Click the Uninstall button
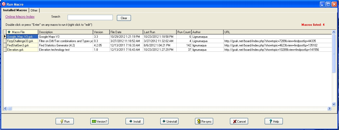 point(169,121)
